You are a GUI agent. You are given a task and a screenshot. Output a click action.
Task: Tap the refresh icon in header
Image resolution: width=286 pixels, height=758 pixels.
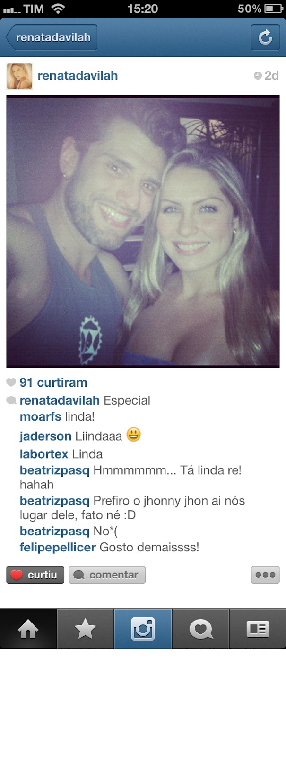[x=265, y=37]
